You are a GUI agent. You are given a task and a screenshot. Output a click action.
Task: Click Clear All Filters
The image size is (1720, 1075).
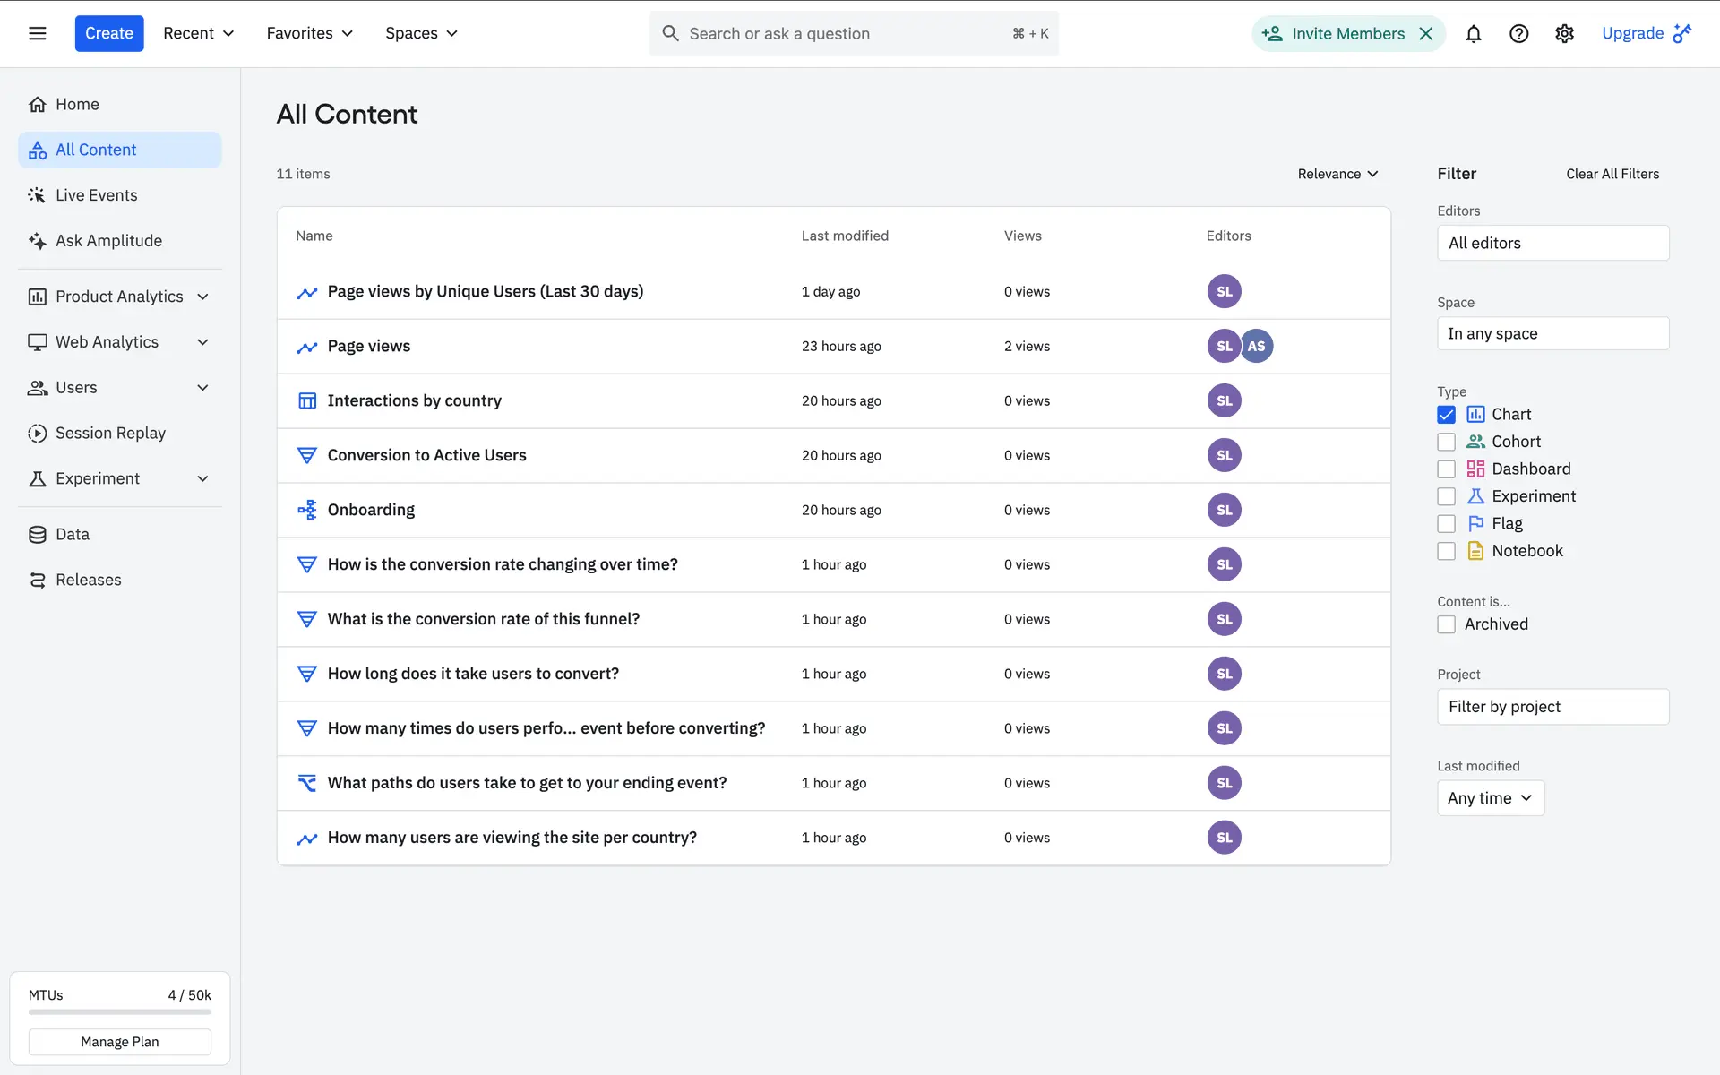(x=1612, y=174)
